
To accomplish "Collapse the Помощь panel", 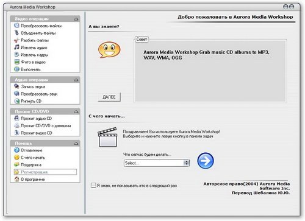I will click(x=76, y=143).
